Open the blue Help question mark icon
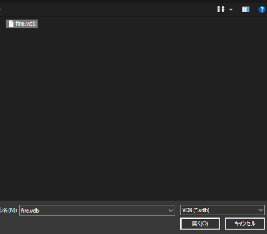This screenshot has height=234, width=267. point(262,10)
